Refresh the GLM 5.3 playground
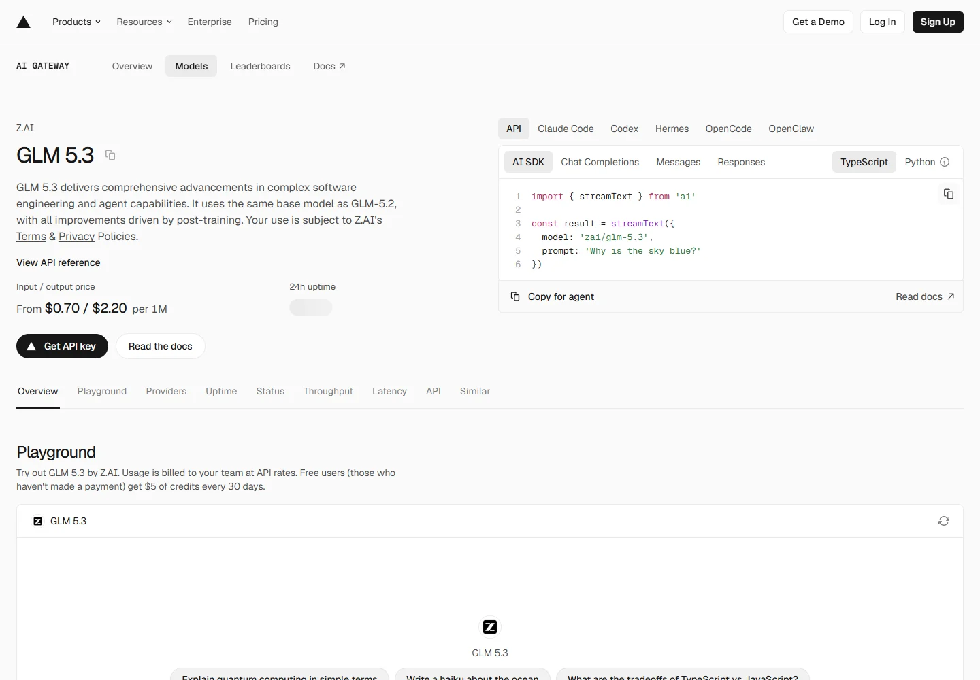 944,521
